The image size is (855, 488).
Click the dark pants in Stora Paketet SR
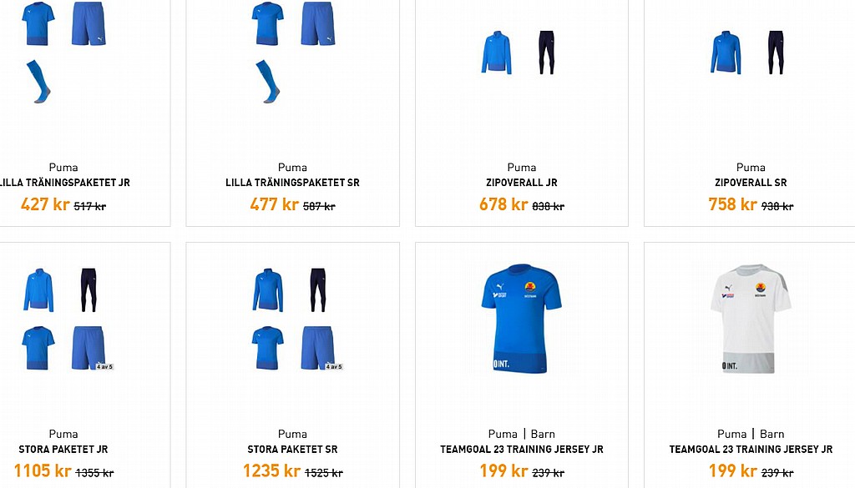point(318,289)
